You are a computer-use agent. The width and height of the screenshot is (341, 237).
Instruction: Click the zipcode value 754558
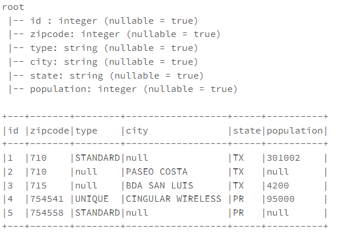point(47,213)
